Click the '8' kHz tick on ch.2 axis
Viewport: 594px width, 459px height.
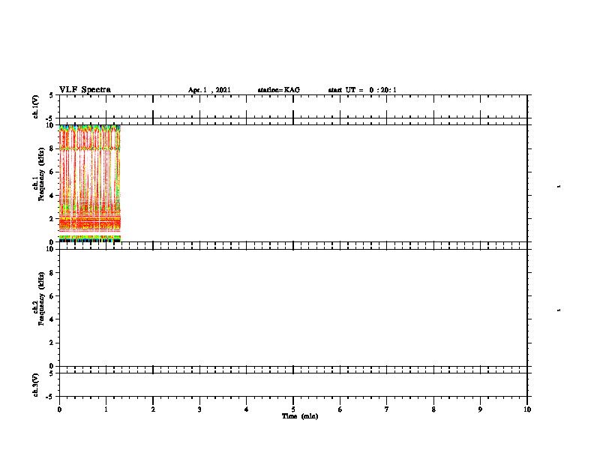pyautogui.click(x=52, y=273)
